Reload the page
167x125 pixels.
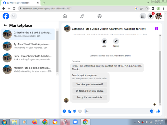click(x=14, y=9)
